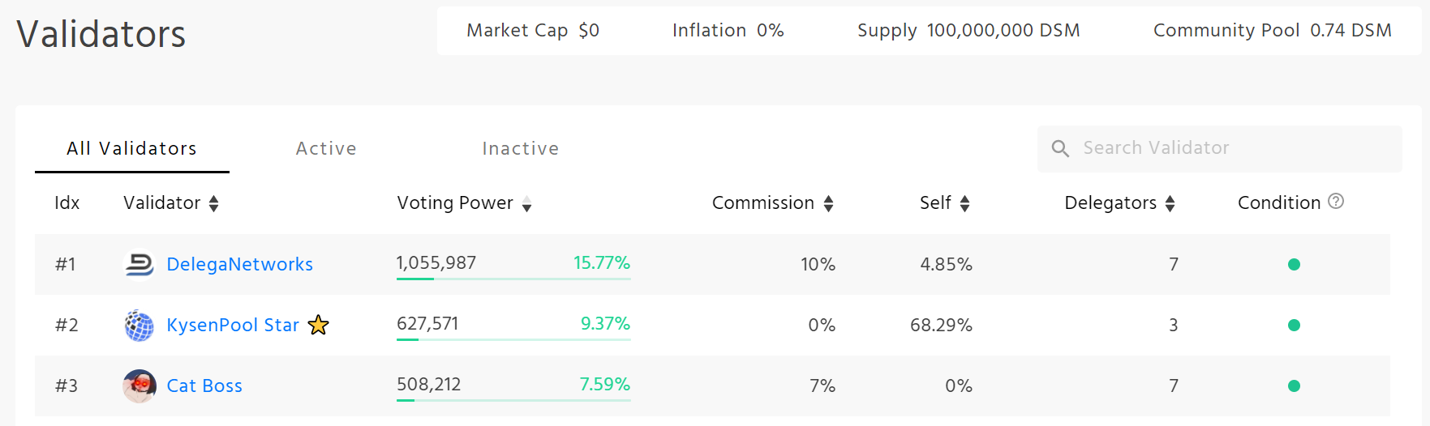Click the DelegaNetworks validator logo icon

(139, 264)
